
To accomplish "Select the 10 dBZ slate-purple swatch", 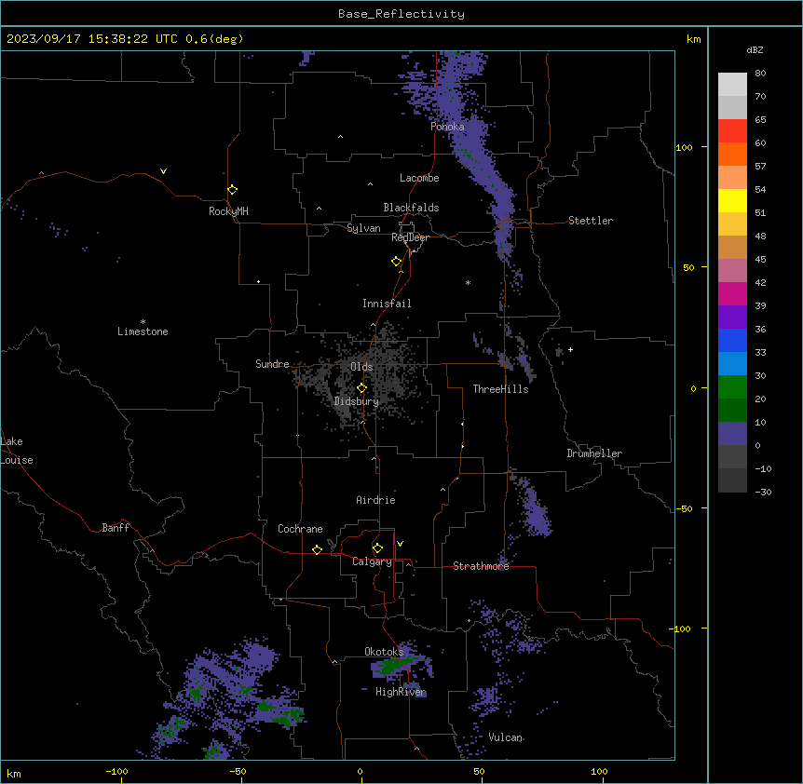I will click(x=732, y=434).
